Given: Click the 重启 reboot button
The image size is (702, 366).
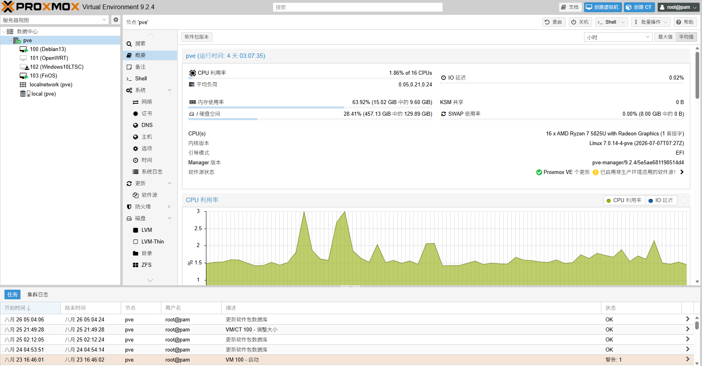Looking at the screenshot, I should coord(554,22).
